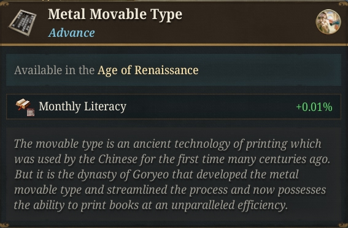Click the Monthly Literacy book icon
348x228 pixels.
(23, 104)
